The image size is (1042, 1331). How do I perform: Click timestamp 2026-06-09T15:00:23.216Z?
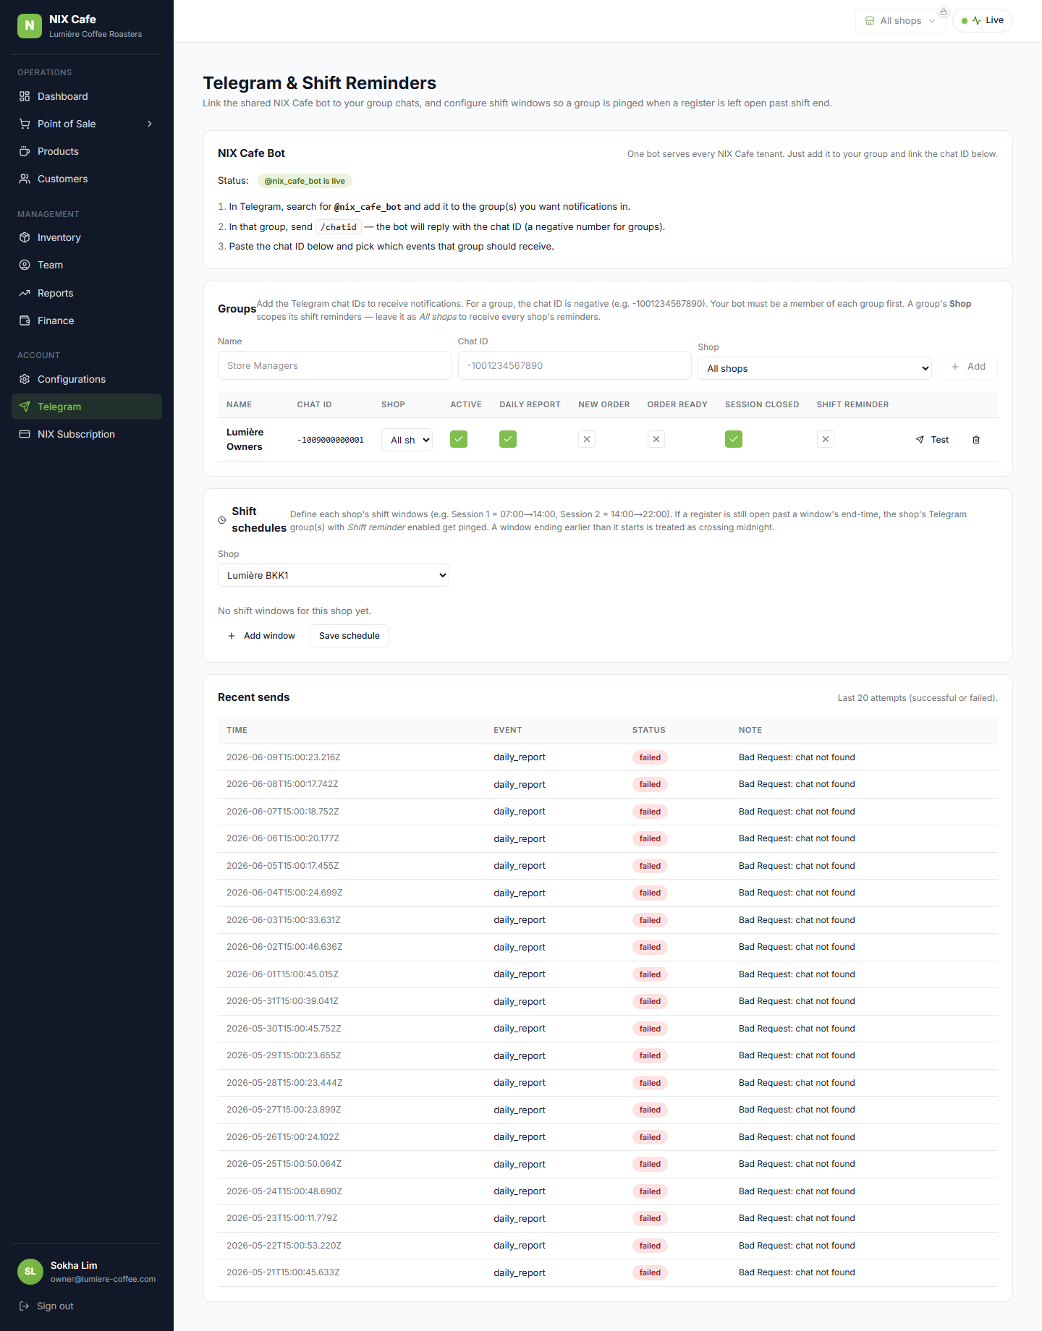click(284, 757)
